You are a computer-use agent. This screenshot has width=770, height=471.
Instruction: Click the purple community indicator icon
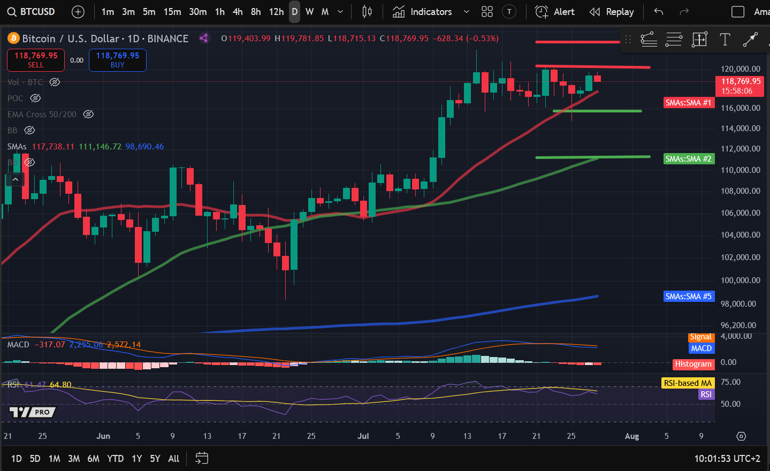[204, 38]
